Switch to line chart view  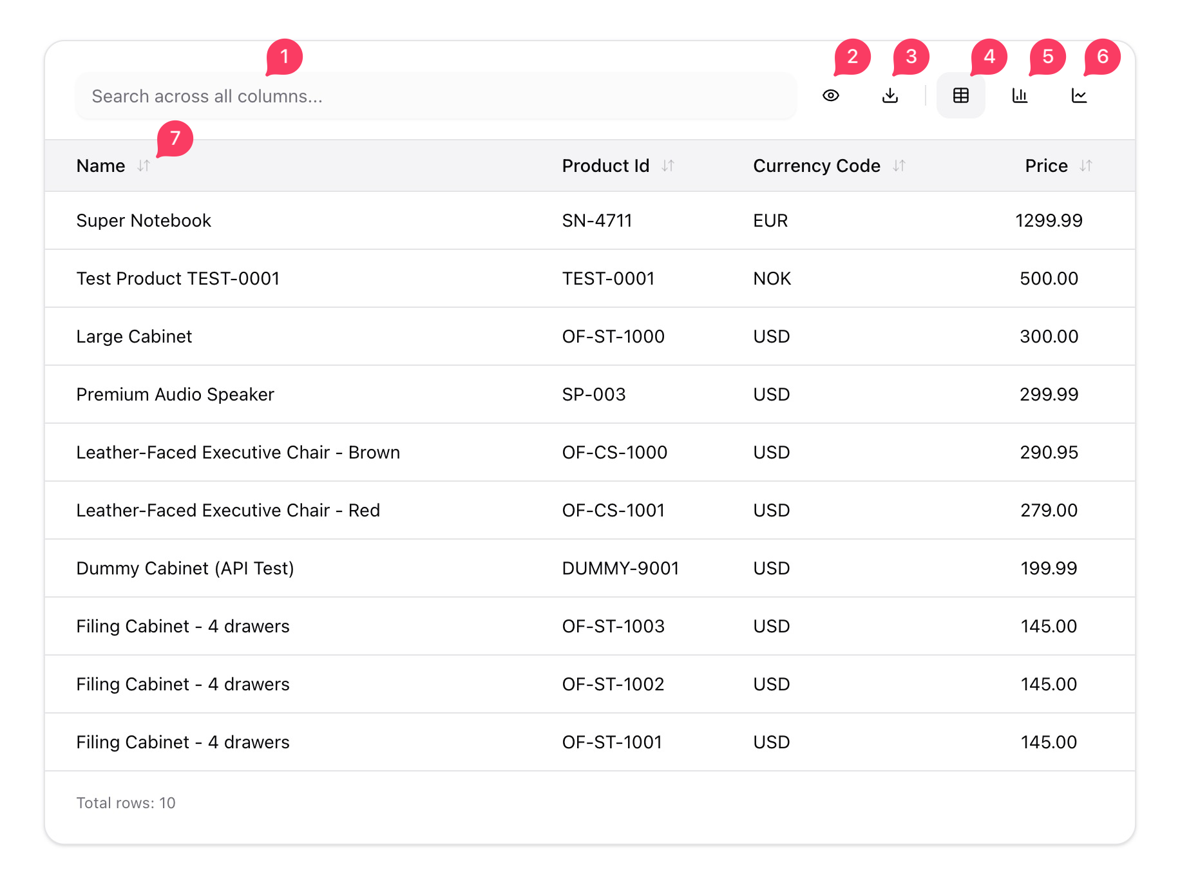[x=1079, y=96]
